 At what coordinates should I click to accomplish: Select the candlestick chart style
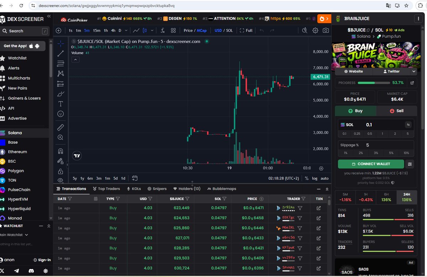click(x=145, y=31)
